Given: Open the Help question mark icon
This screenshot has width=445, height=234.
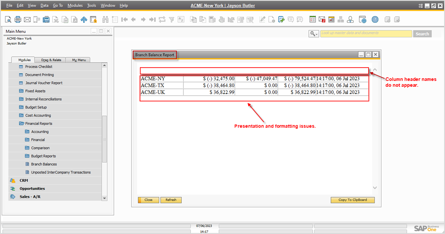Looking at the screenshot, I should coord(375,20).
